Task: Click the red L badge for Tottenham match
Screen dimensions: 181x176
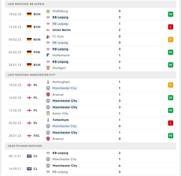Action: tap(170, 123)
